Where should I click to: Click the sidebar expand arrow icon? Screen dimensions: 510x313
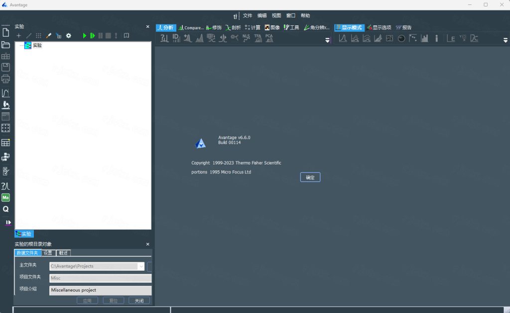pyautogui.click(x=8, y=223)
